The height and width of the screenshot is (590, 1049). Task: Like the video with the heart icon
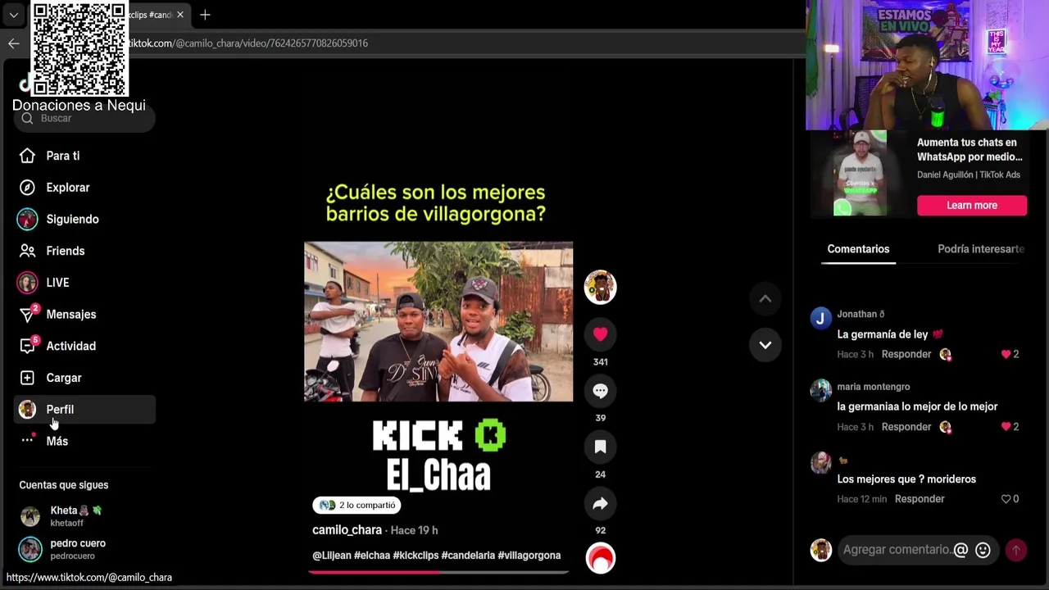click(x=600, y=334)
